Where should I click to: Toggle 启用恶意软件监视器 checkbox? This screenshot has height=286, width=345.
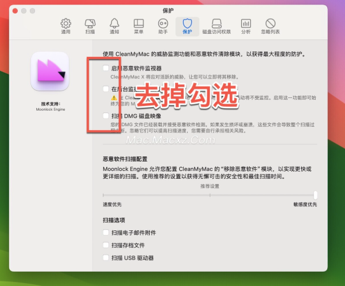[106, 68]
